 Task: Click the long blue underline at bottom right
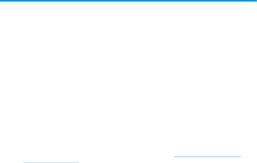(208, 157)
